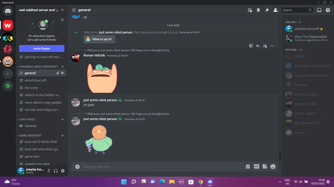Add reaction to Roman Velchik's message

coord(251,46)
